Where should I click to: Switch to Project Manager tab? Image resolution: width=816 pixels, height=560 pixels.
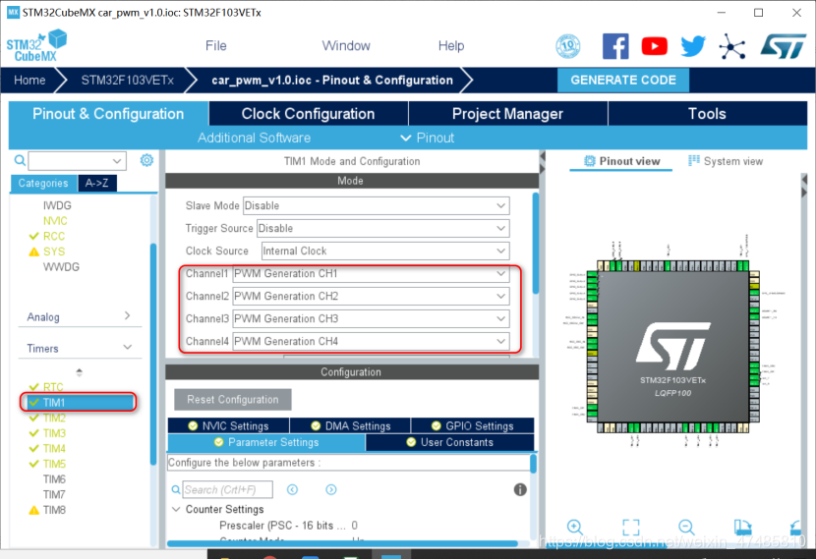click(x=507, y=114)
